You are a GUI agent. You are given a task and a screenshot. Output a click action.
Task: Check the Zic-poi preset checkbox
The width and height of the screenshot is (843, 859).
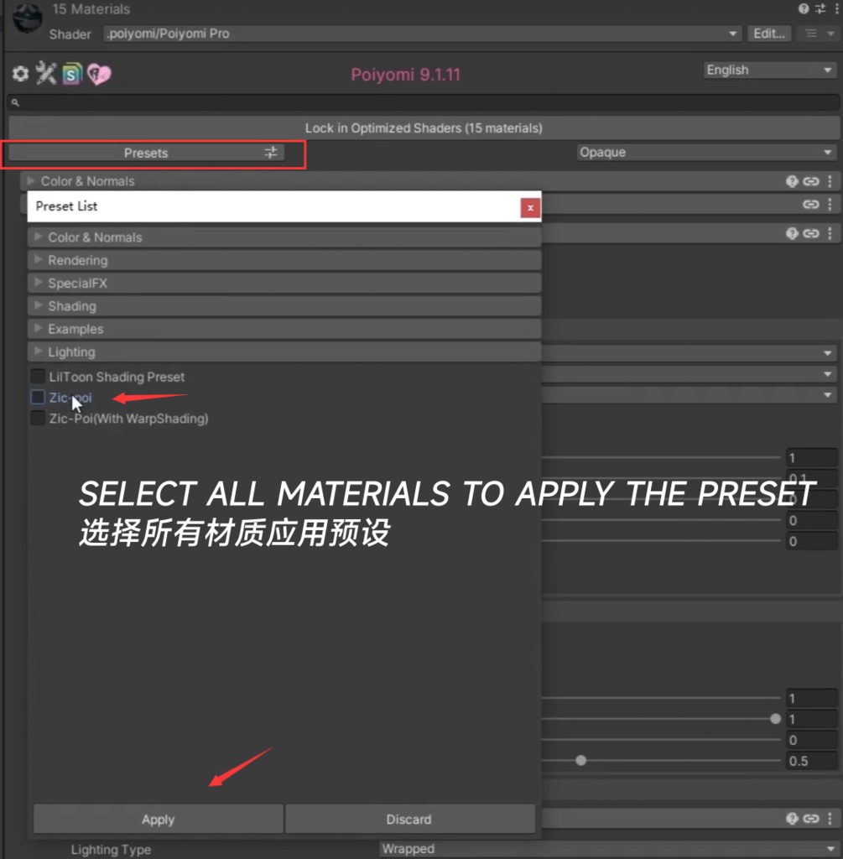click(x=37, y=397)
